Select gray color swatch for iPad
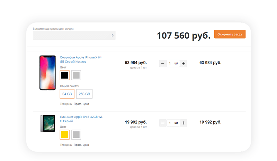 click(x=76, y=135)
